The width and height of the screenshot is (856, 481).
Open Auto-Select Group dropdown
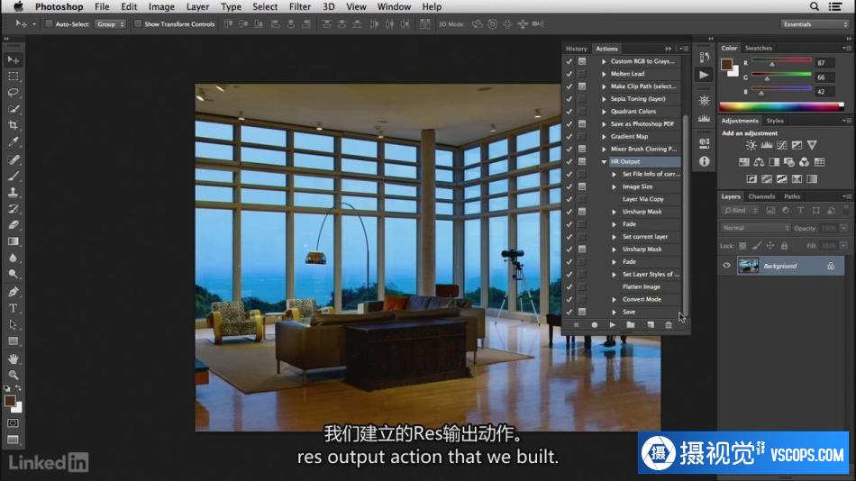[110, 24]
